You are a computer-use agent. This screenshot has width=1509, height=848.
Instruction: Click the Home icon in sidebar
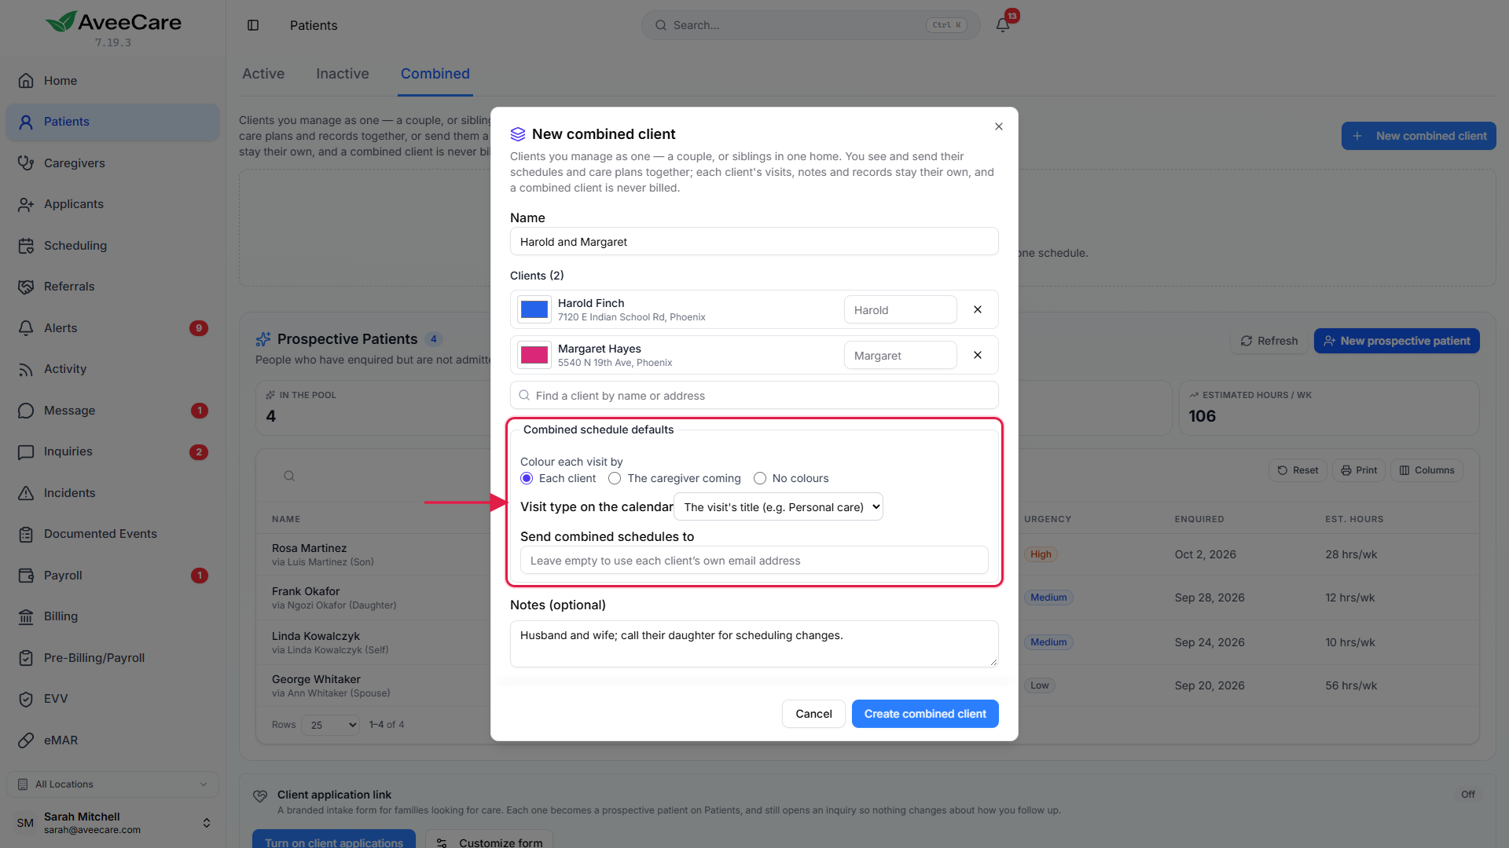[x=26, y=81]
